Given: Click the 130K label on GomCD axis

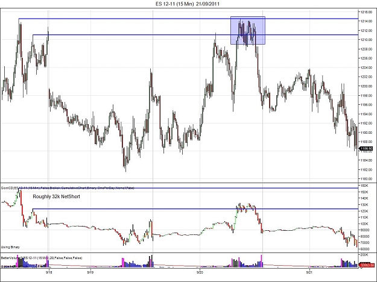Looking at the screenshot, I should click(364, 205).
